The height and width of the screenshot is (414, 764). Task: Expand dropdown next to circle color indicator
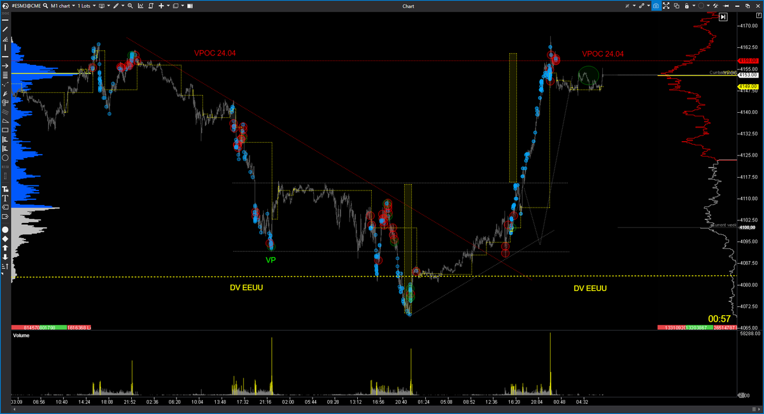708,6
